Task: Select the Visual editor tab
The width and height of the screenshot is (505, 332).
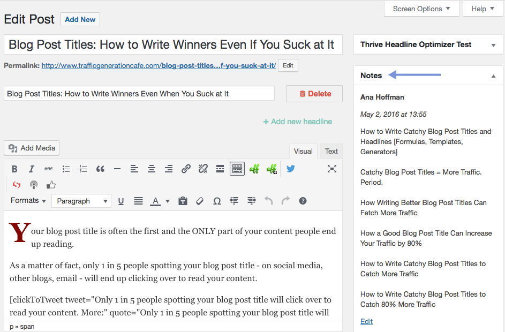Action: click(x=303, y=151)
